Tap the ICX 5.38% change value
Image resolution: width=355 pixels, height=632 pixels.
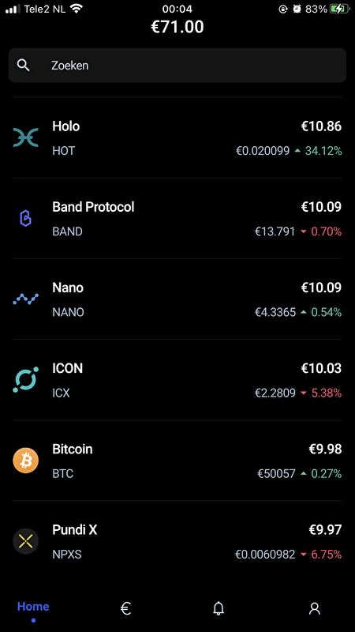click(x=327, y=393)
